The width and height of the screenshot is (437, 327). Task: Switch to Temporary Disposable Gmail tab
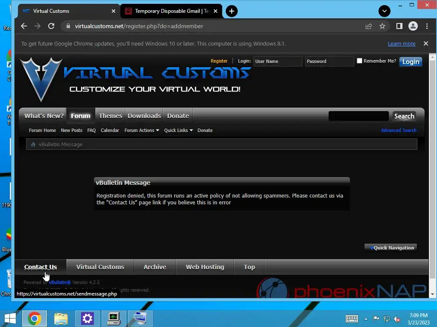click(172, 11)
